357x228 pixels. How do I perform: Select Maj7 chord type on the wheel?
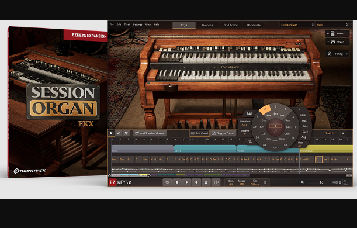[x=304, y=120]
